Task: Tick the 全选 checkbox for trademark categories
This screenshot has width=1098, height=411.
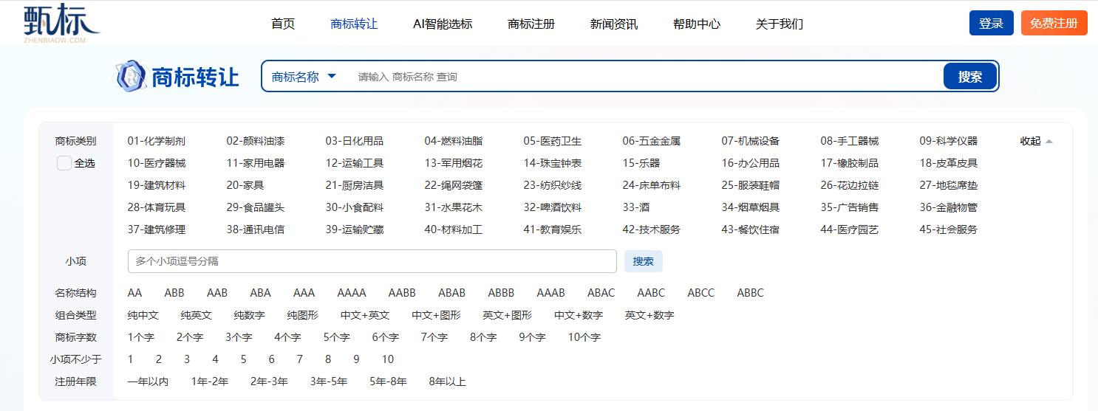Action: [x=64, y=163]
